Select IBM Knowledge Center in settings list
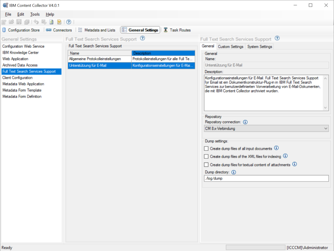 [x=31, y=52]
